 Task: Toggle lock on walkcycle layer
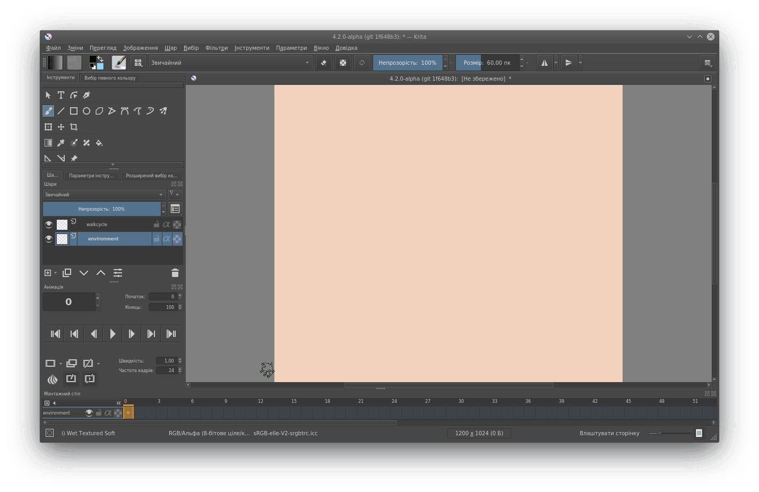point(157,225)
